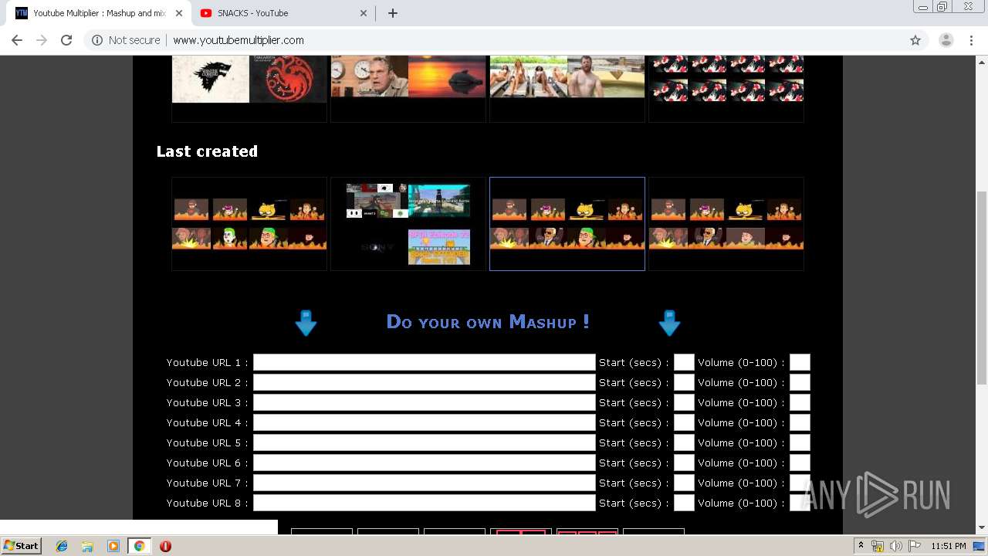Screen dimensions: 988x556
Task: Switch to the SNACKS - YouTube tab
Action: [282, 13]
